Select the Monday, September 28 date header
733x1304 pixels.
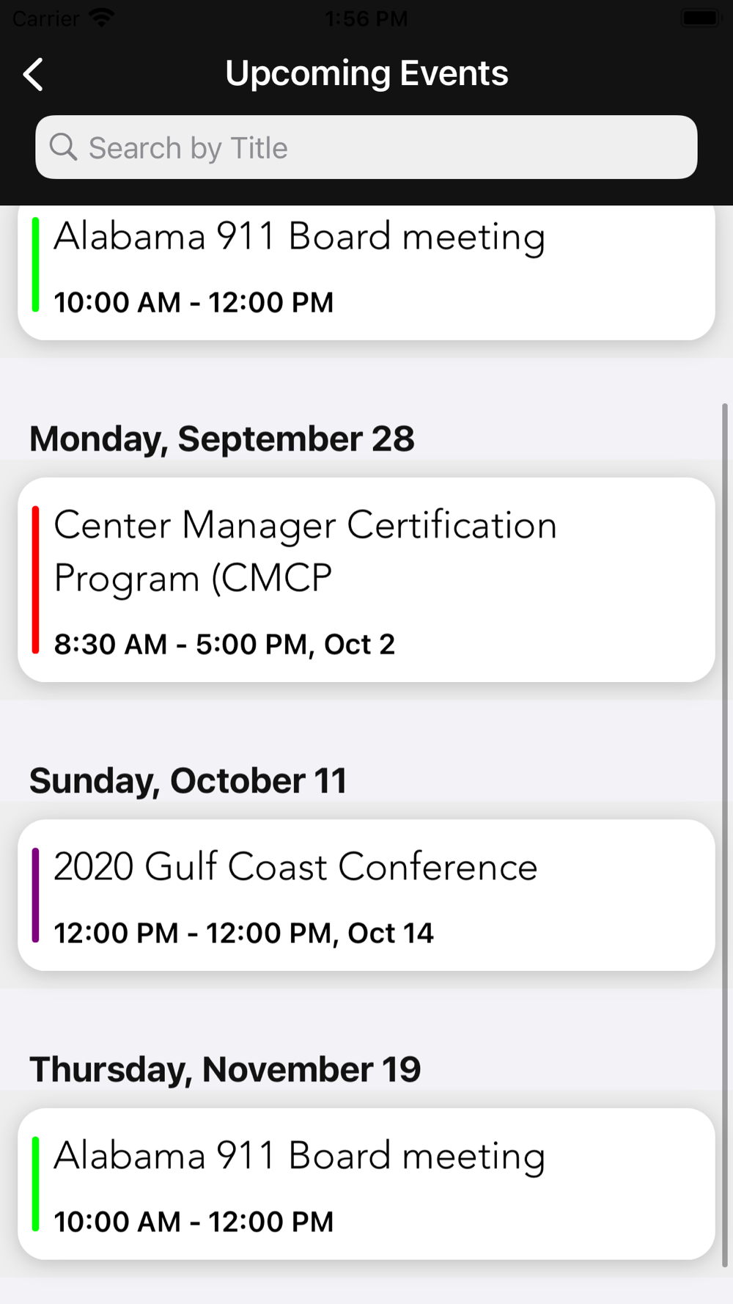(222, 439)
